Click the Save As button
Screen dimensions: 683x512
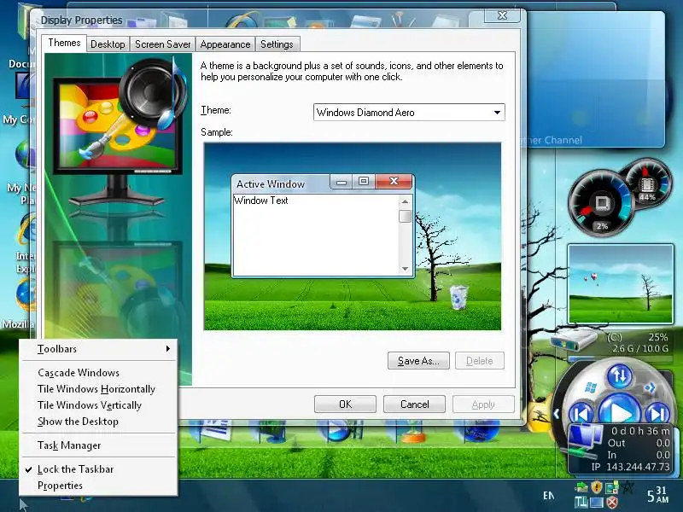click(x=418, y=361)
